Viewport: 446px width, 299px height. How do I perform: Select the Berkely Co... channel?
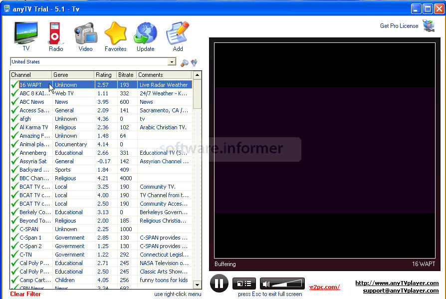coord(101,212)
